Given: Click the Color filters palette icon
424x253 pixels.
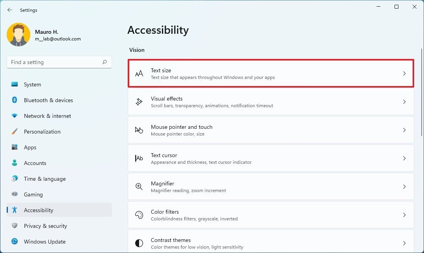Looking at the screenshot, I should pos(139,215).
